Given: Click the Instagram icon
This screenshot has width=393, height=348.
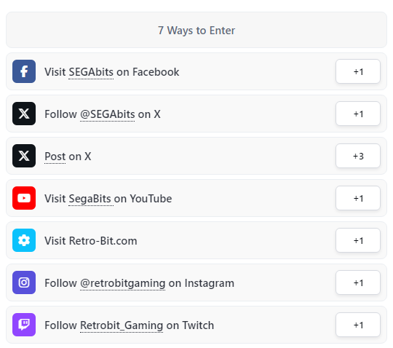Looking at the screenshot, I should click(x=24, y=282).
